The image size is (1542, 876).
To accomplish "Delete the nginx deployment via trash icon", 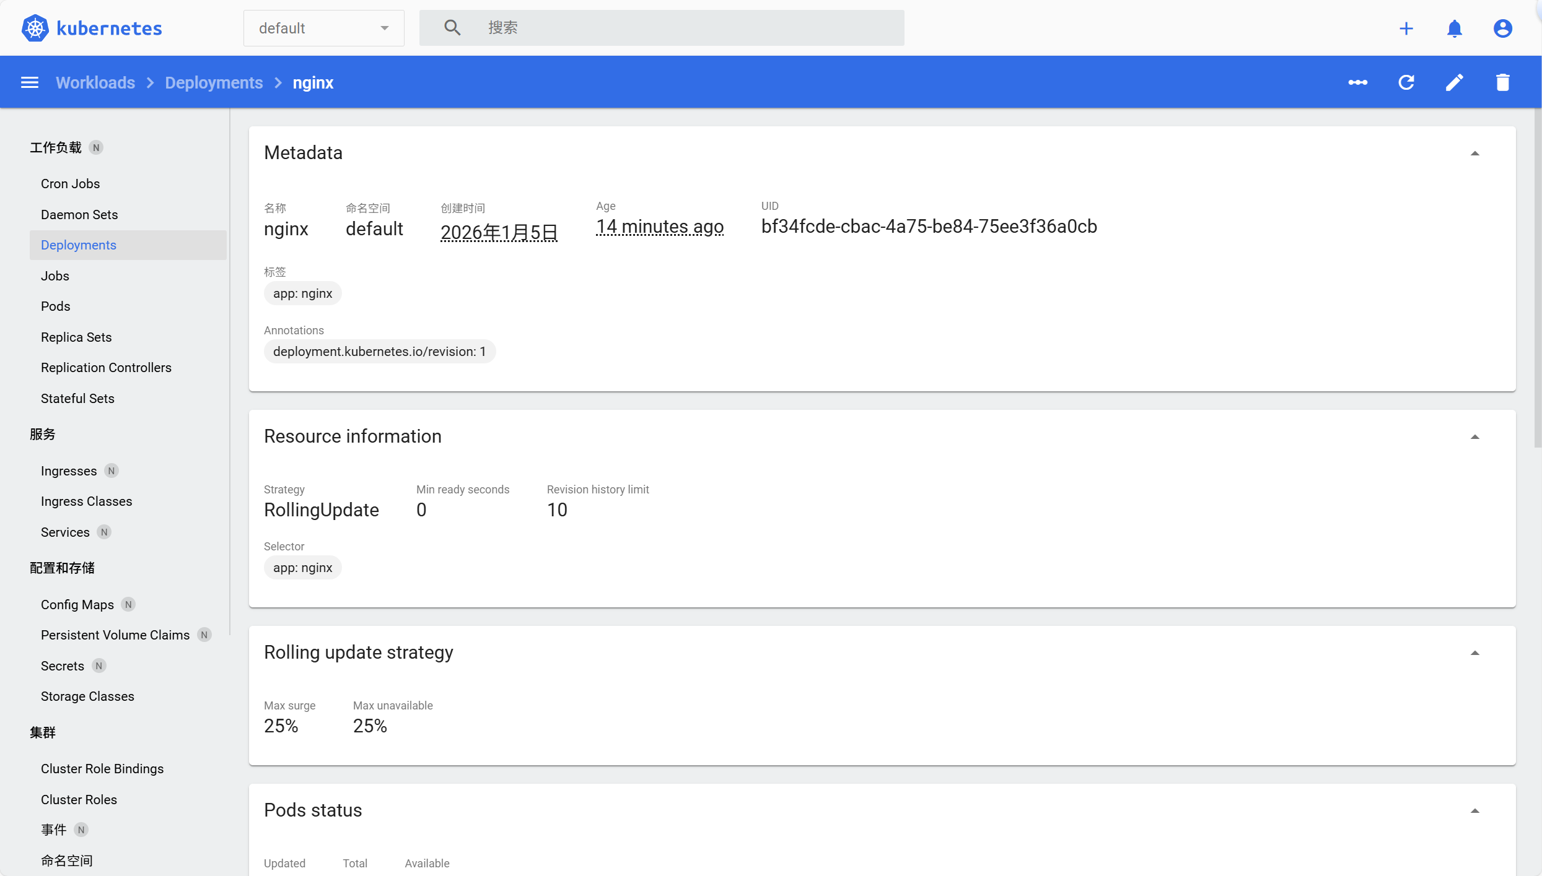I will pyautogui.click(x=1502, y=82).
